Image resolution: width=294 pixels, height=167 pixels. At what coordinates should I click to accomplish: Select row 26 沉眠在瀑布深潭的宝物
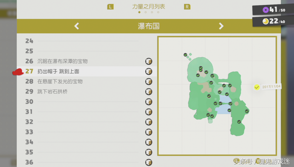[87, 61]
